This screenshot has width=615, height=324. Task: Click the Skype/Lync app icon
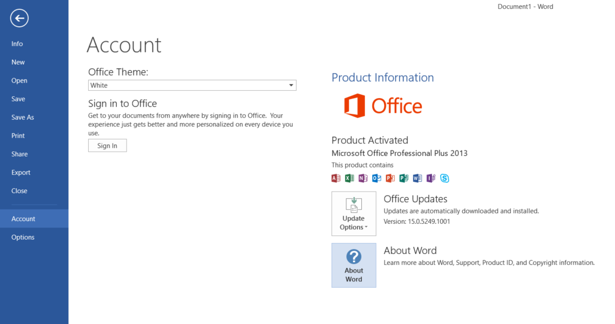pos(445,178)
